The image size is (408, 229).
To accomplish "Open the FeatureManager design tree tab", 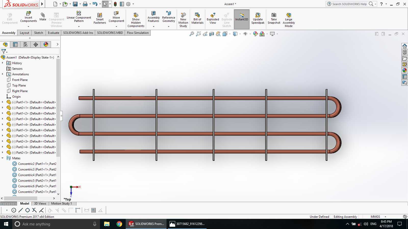I will [5, 45].
